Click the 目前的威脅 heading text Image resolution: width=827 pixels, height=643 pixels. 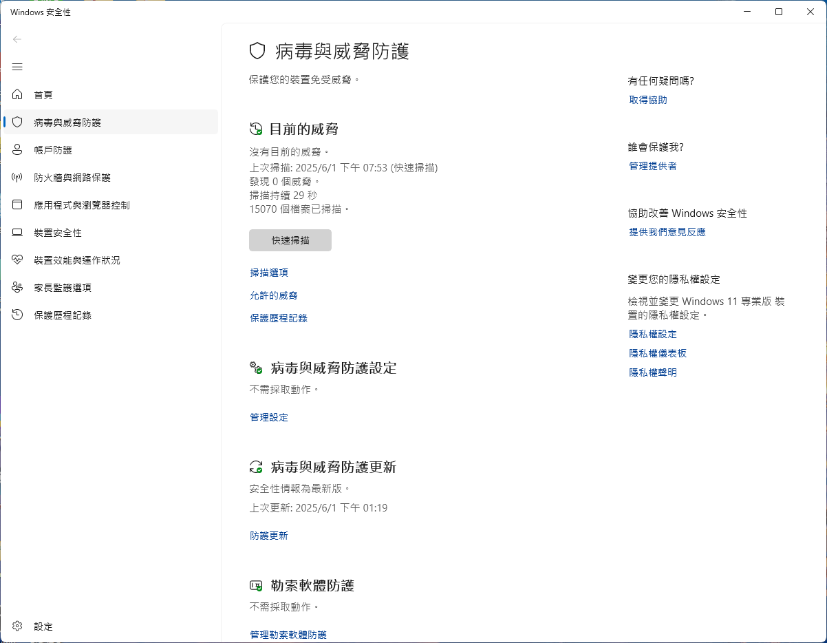coord(303,129)
